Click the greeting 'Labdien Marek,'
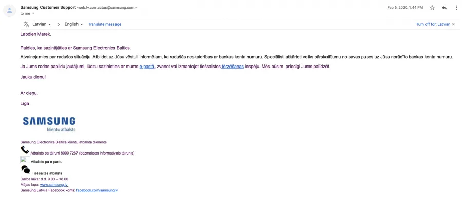The height and width of the screenshot is (198, 462). tap(35, 34)
